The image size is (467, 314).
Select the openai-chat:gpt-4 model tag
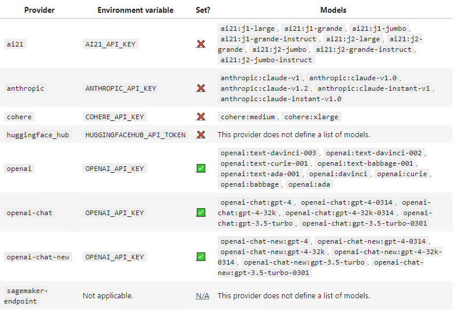tap(257, 202)
